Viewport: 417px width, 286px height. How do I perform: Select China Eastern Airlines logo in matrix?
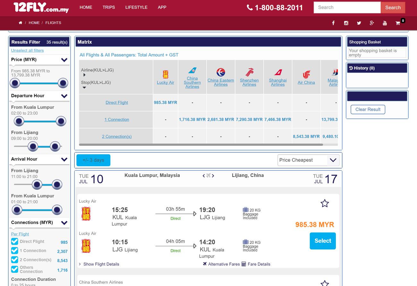(x=221, y=72)
